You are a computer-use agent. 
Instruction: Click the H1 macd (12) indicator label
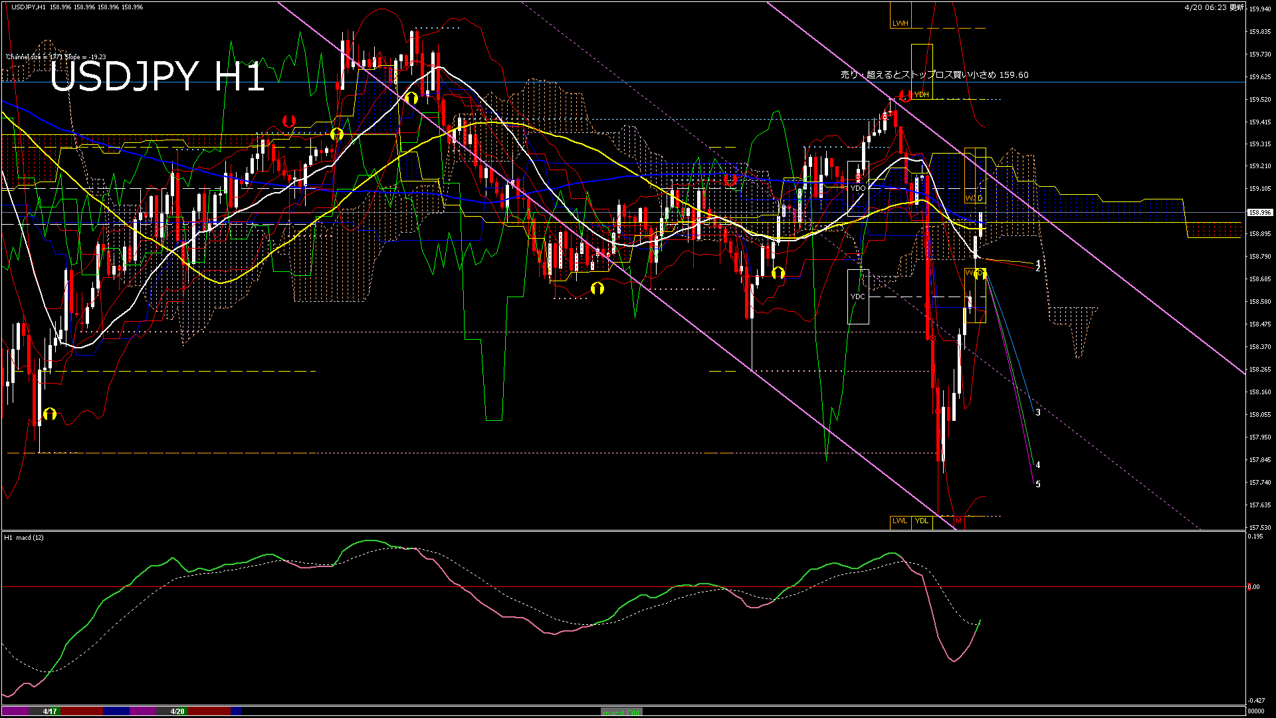point(24,537)
